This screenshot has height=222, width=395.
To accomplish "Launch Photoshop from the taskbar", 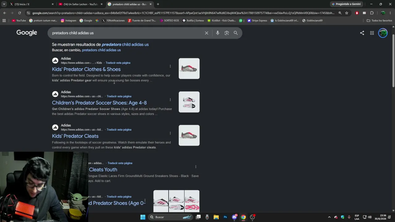I will pyautogui.click(x=225, y=217).
